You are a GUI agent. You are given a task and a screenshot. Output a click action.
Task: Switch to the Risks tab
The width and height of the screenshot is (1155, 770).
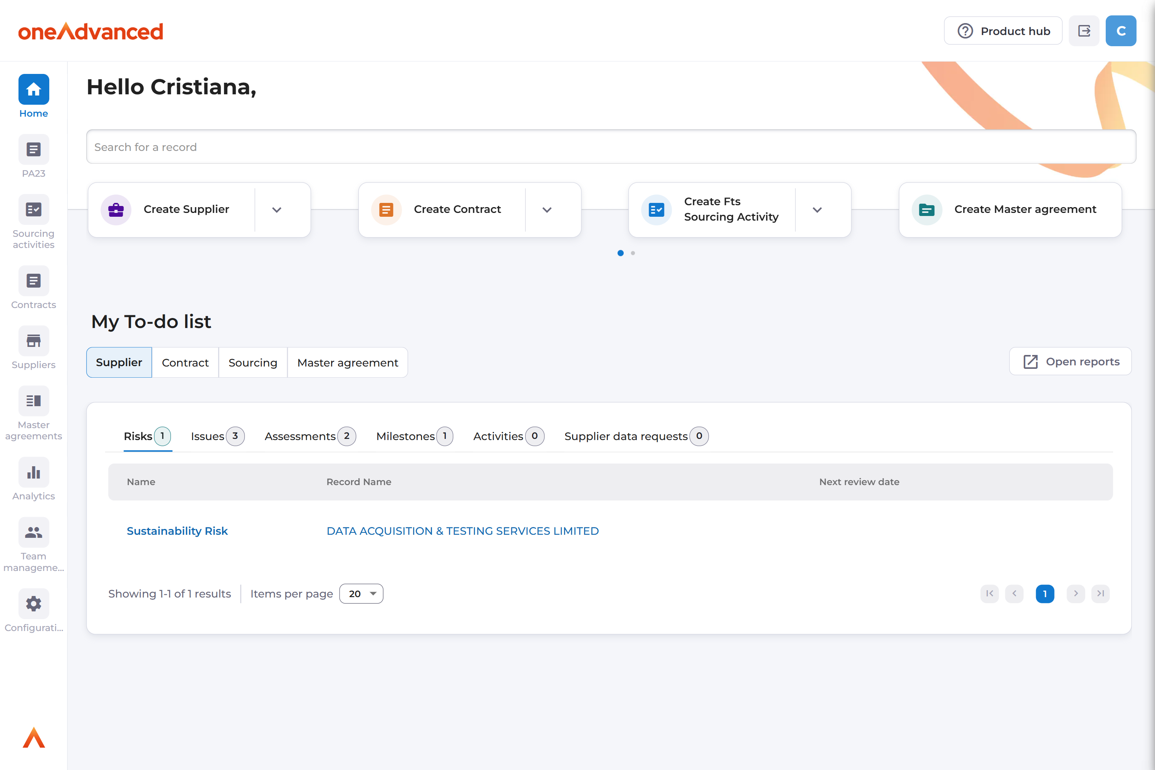pyautogui.click(x=147, y=436)
